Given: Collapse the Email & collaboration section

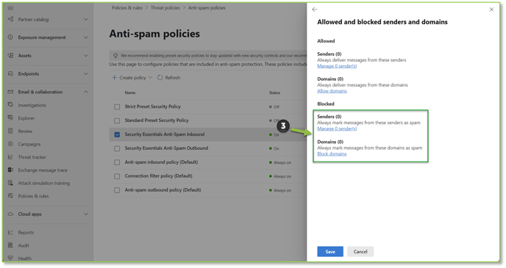Looking at the screenshot, I should click(85, 92).
